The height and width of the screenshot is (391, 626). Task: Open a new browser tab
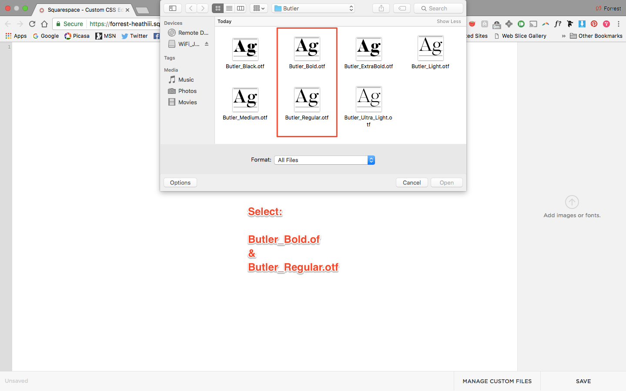pos(142,10)
